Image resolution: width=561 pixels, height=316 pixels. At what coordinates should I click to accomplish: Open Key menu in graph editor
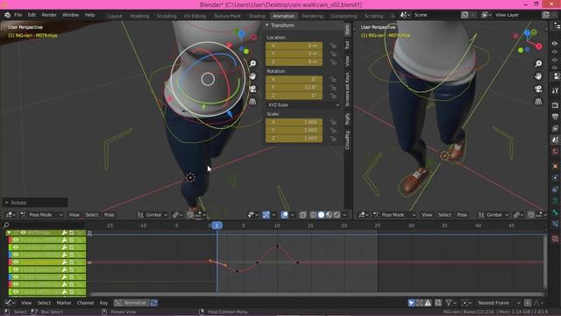103,303
